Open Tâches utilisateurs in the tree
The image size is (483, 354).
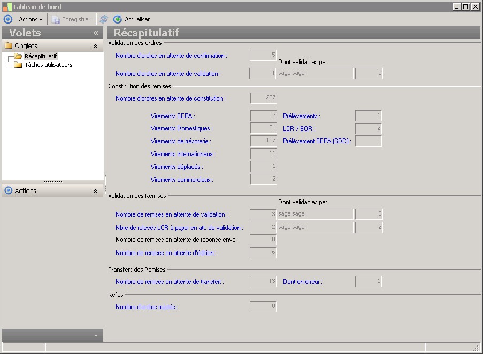48,65
